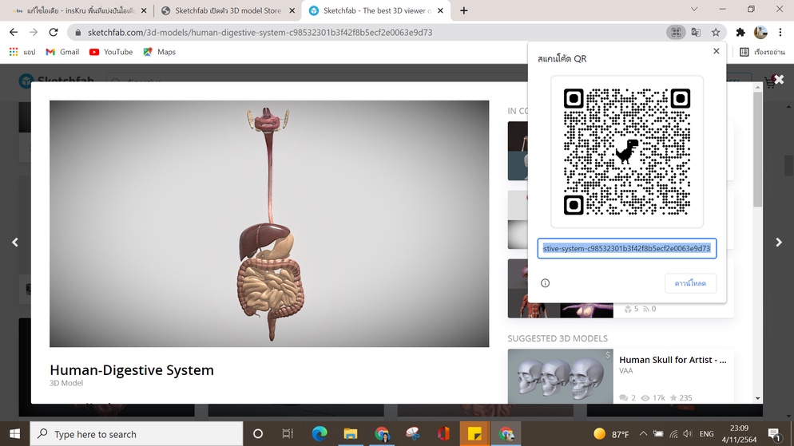Click the QR code URL text field

click(x=627, y=248)
